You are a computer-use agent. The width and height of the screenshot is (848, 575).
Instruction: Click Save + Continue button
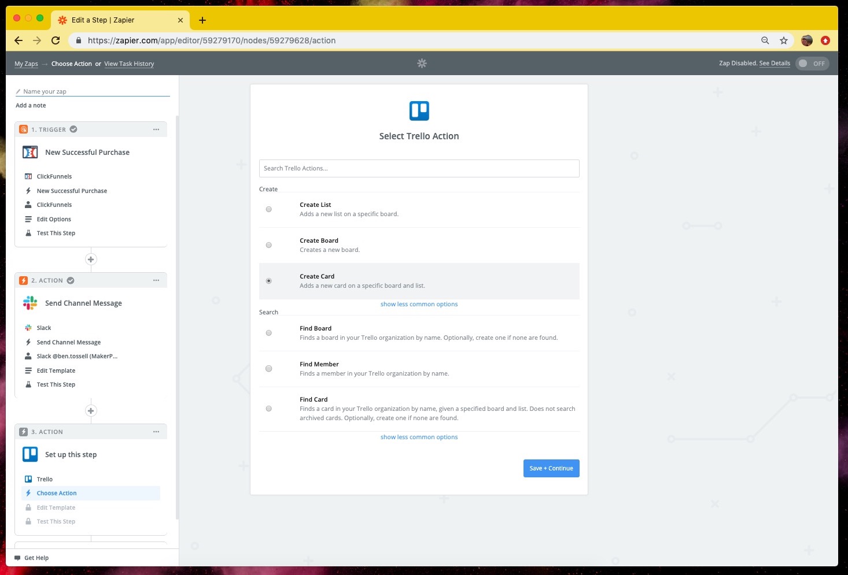click(551, 468)
